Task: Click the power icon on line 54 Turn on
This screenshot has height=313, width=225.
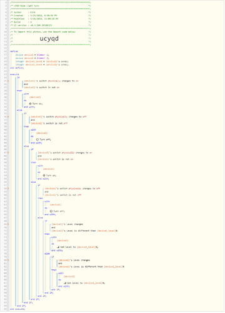Action: pyautogui.click(x=44, y=175)
